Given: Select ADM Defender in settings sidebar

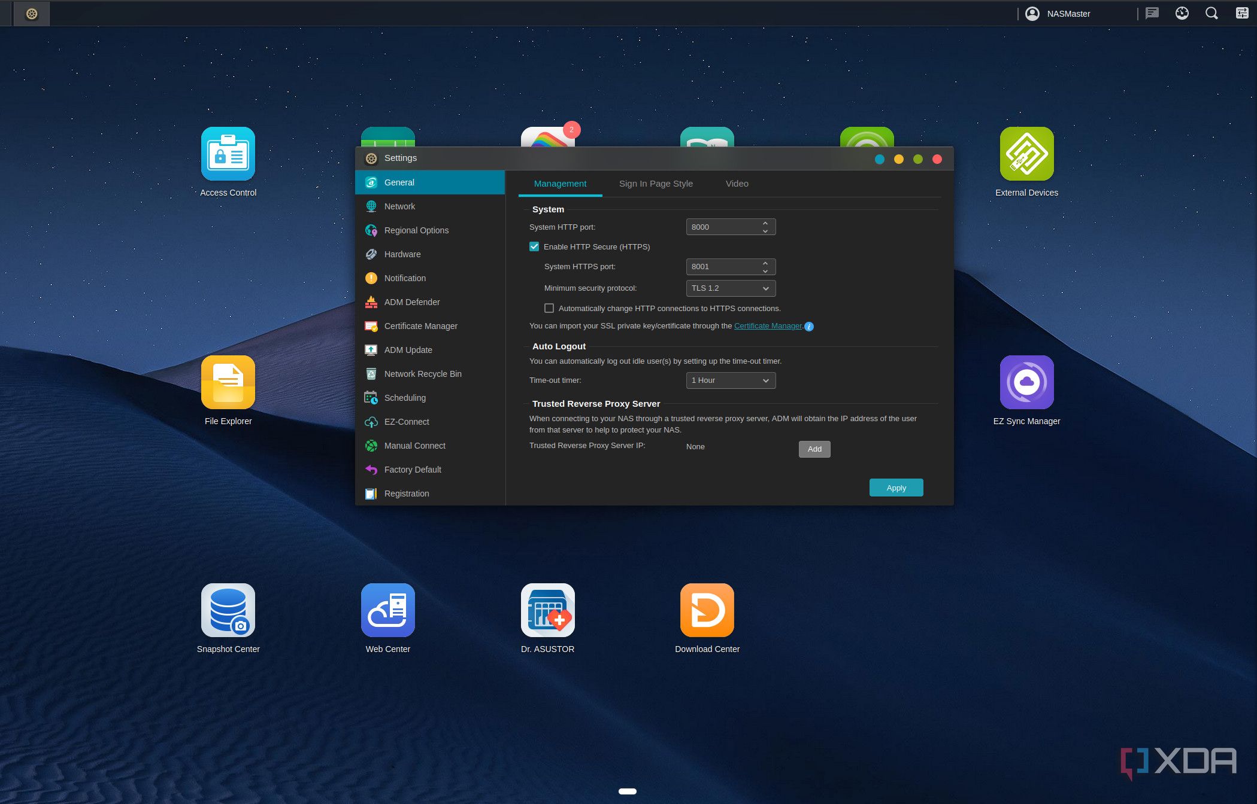Looking at the screenshot, I should (x=411, y=302).
